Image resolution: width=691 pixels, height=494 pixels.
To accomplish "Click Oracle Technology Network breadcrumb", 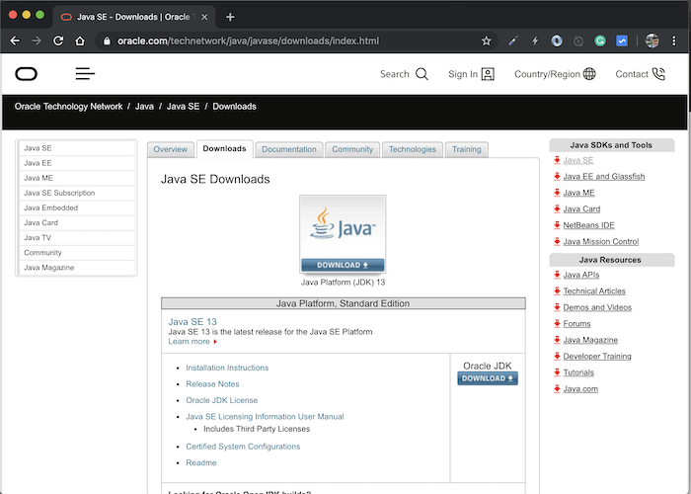I will (x=69, y=107).
